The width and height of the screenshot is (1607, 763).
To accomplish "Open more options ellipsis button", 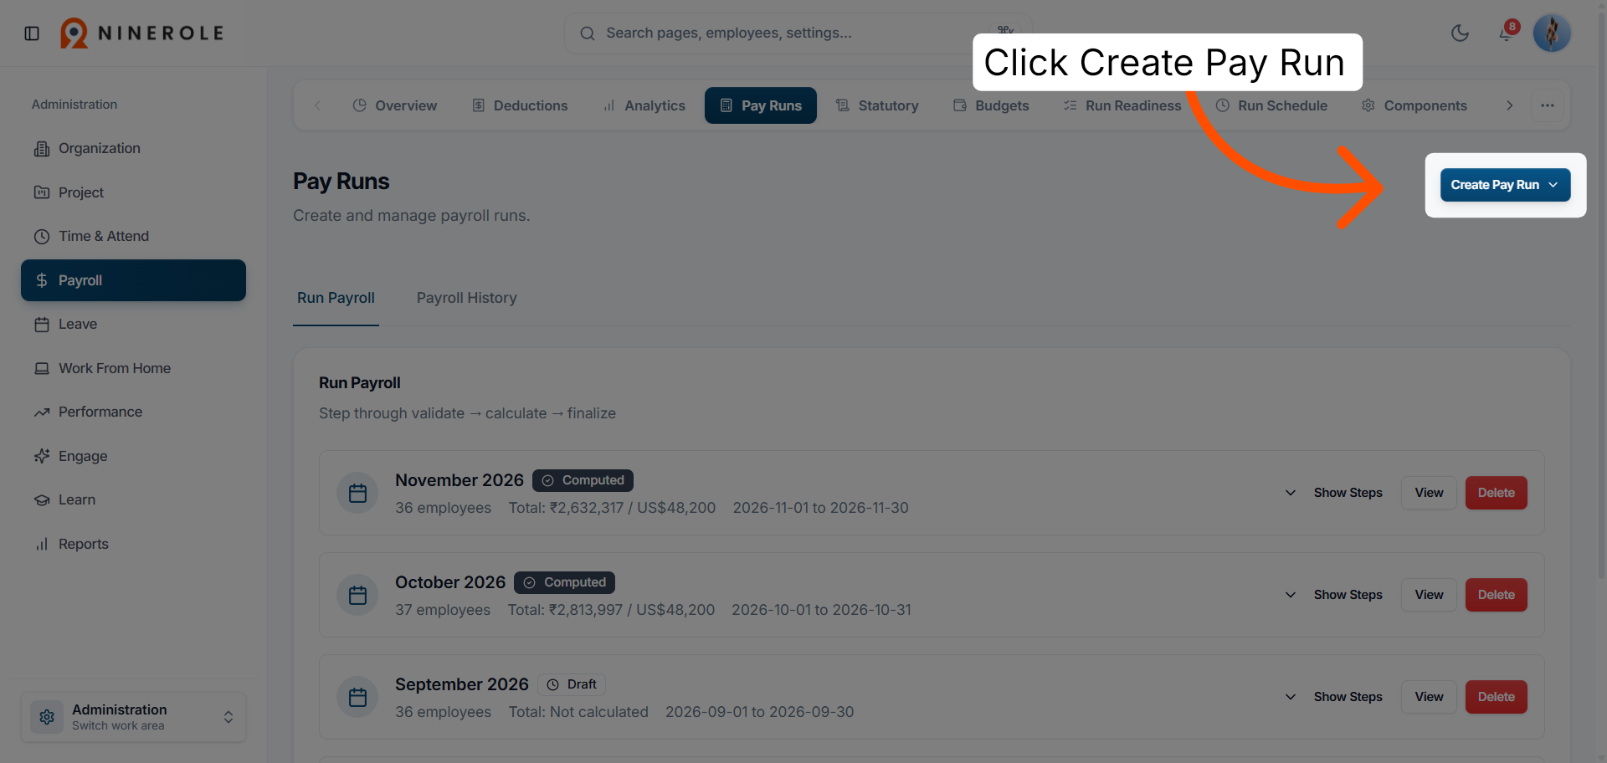I will [x=1547, y=105].
